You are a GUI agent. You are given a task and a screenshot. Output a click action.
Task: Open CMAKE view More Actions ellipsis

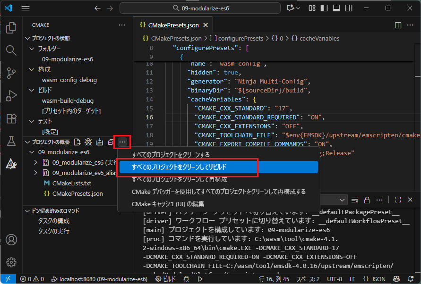(122, 25)
